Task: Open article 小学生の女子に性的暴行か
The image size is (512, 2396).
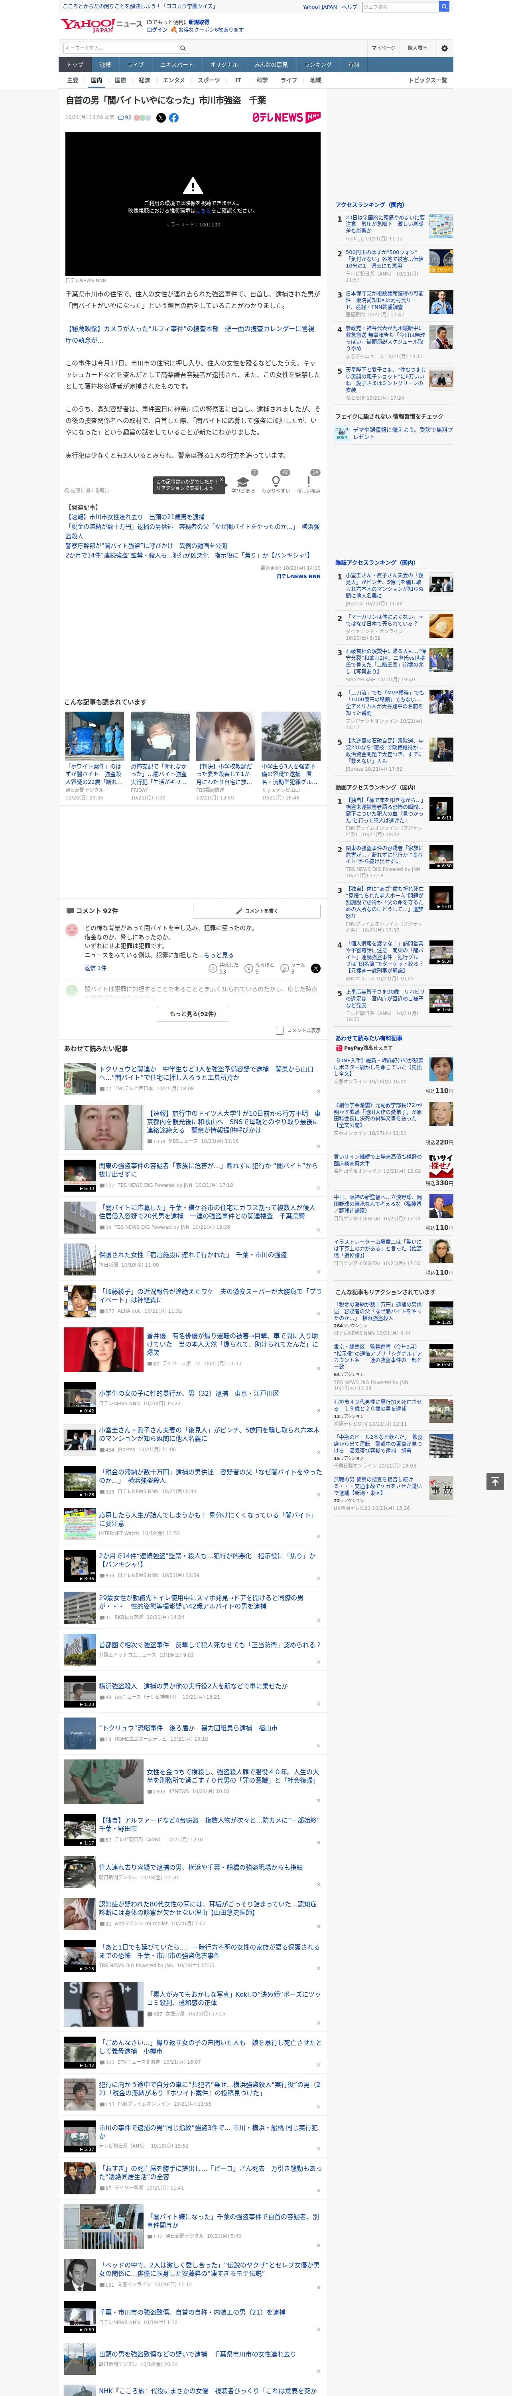Action: point(189,1393)
